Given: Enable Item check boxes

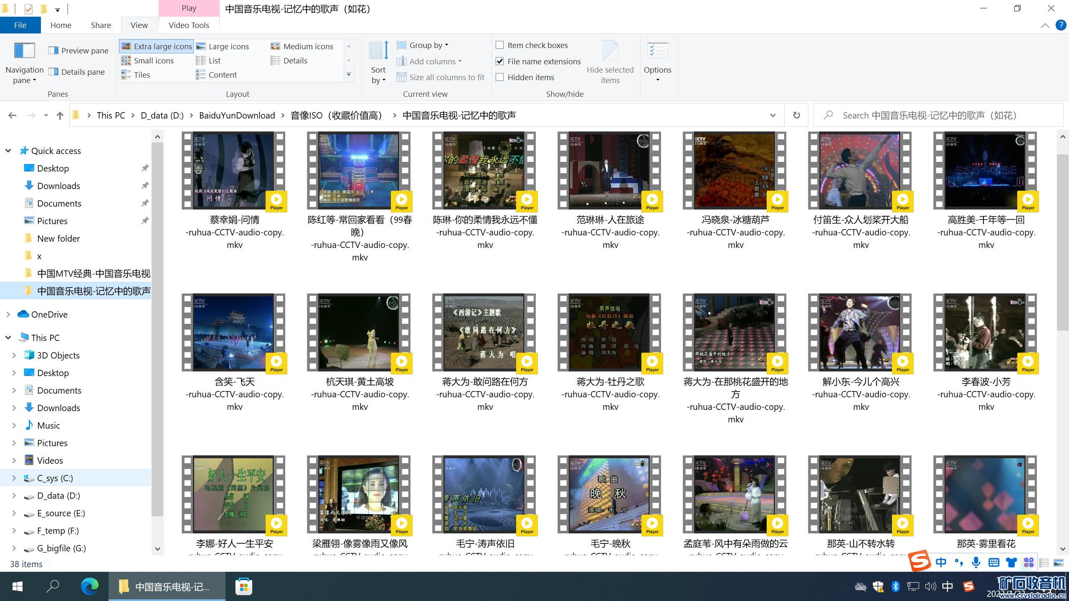Looking at the screenshot, I should (500, 45).
